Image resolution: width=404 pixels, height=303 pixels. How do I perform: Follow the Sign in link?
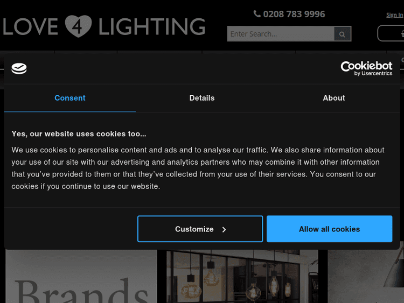(x=394, y=15)
